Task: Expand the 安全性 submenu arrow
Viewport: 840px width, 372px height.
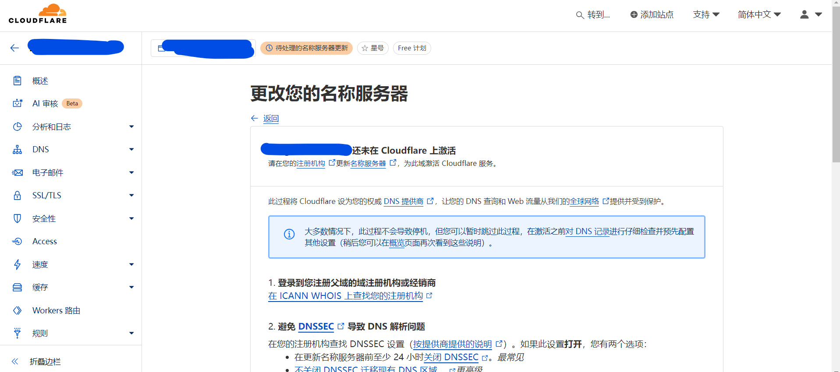Action: pos(131,218)
